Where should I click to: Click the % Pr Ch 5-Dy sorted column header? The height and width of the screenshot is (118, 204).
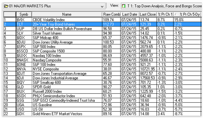(x=187, y=14)
